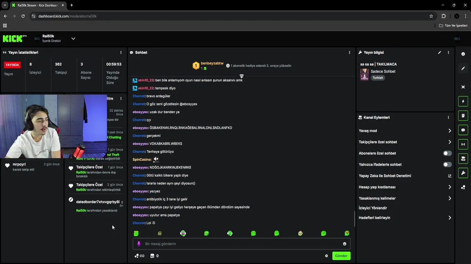This screenshot has height=264, width=471.
Task: Toggle Abonelere özel sohbet switch
Action: click(447, 153)
